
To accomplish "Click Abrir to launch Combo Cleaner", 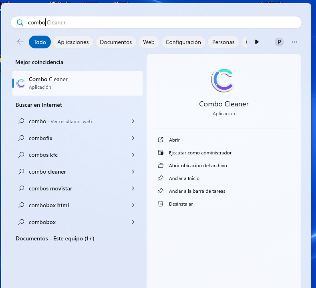I will 174,140.
